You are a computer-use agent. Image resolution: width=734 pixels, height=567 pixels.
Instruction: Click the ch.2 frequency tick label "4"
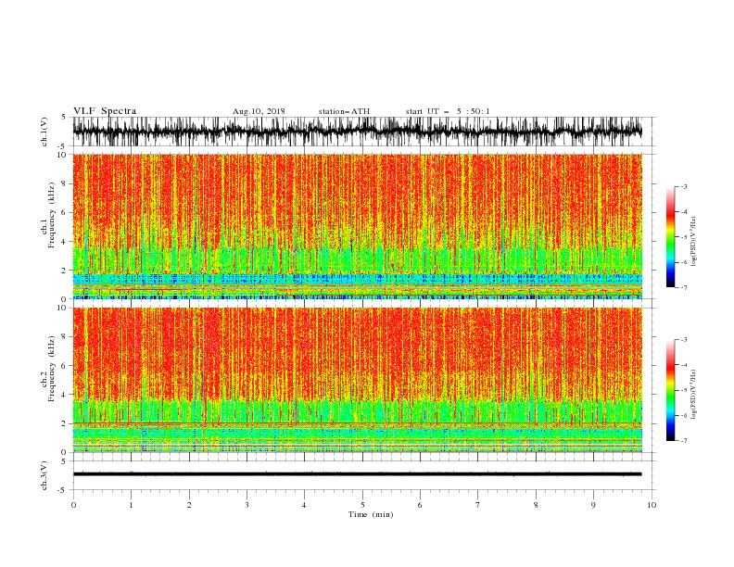64,395
